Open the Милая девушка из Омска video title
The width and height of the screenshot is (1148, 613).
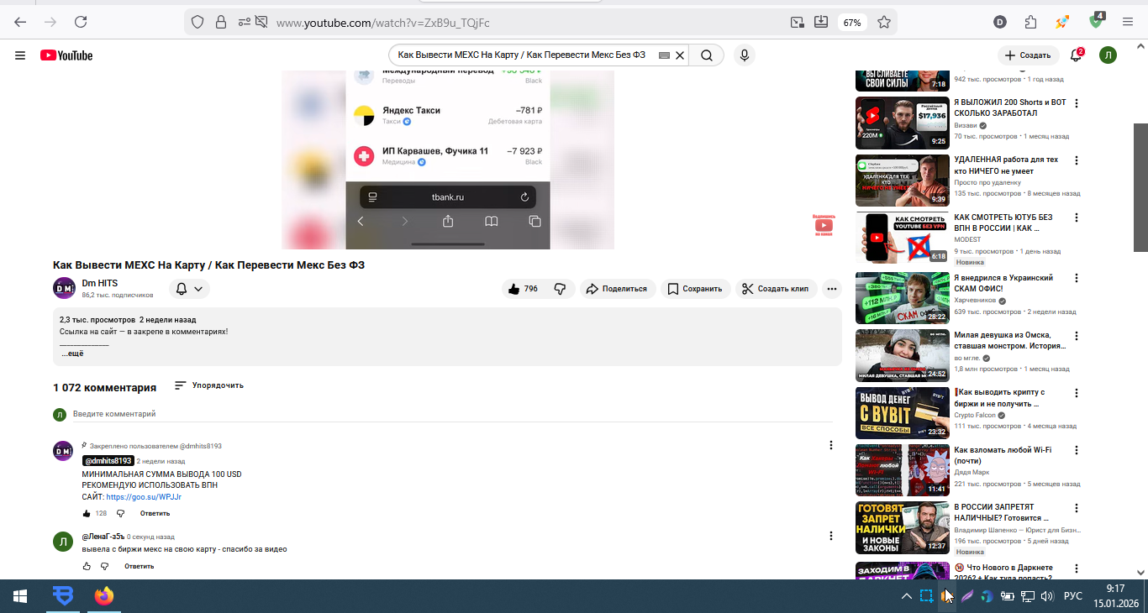click(x=1009, y=340)
